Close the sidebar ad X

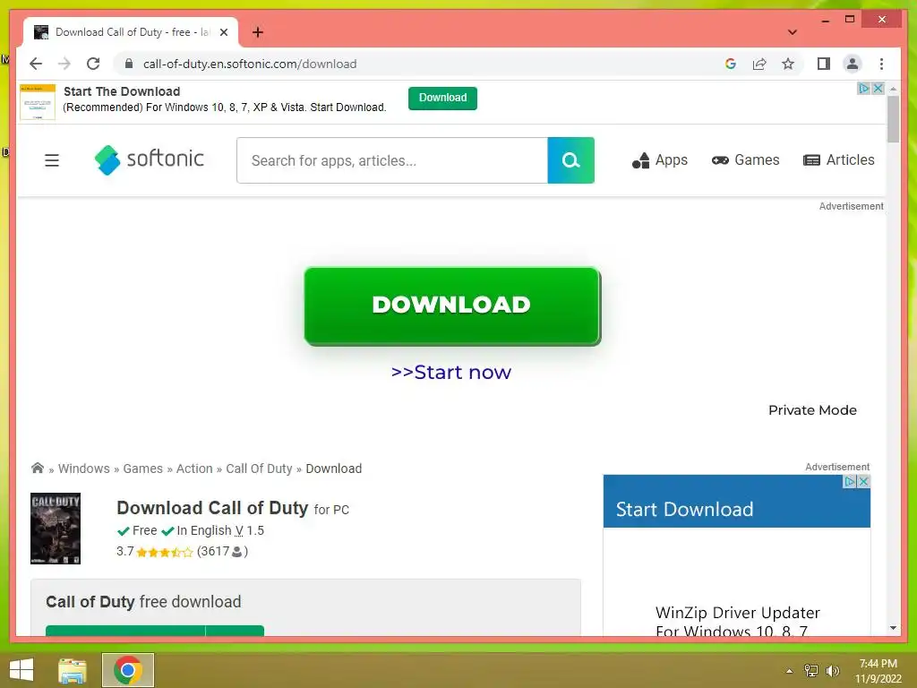point(864,481)
